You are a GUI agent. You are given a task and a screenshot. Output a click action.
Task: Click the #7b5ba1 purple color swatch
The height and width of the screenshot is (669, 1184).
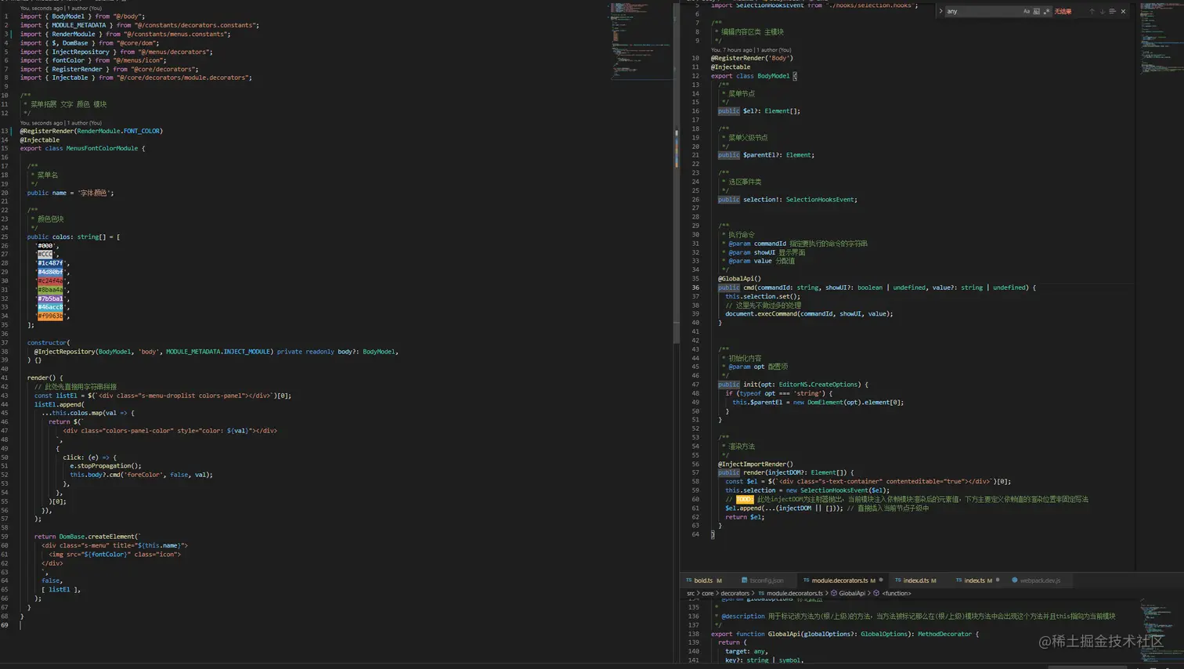coord(50,298)
